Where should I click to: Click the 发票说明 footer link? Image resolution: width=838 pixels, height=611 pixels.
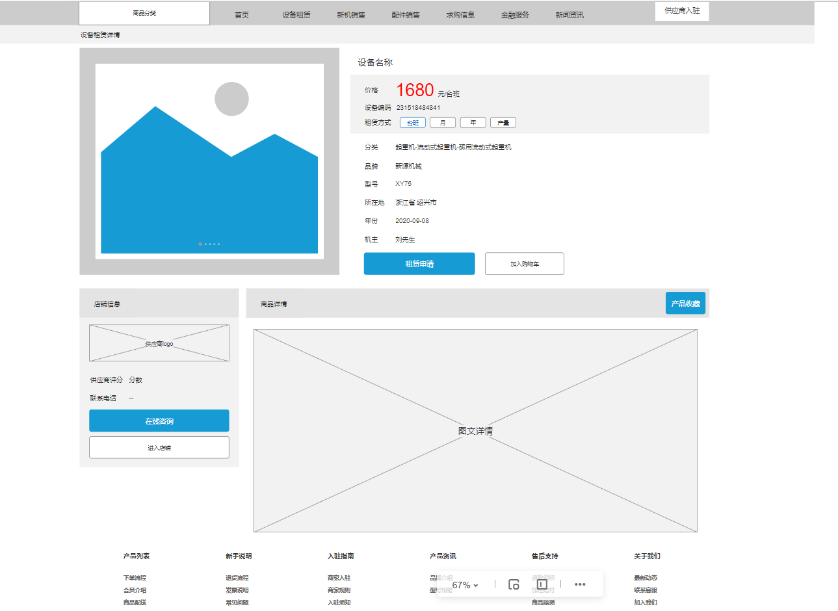pyautogui.click(x=237, y=590)
